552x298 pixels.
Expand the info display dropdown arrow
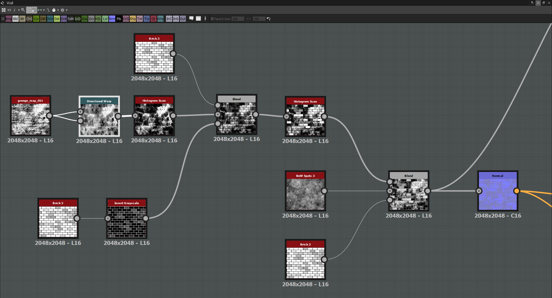[19, 10]
